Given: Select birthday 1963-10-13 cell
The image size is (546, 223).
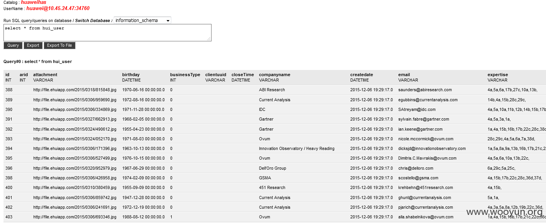Looking at the screenshot, I should tap(143, 148).
